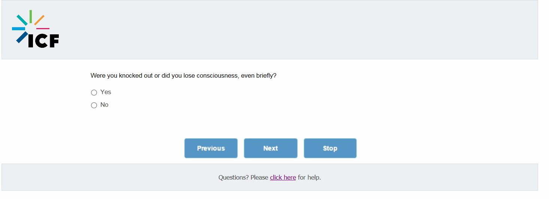Click the dark blue ray of the logo

tap(22, 37)
